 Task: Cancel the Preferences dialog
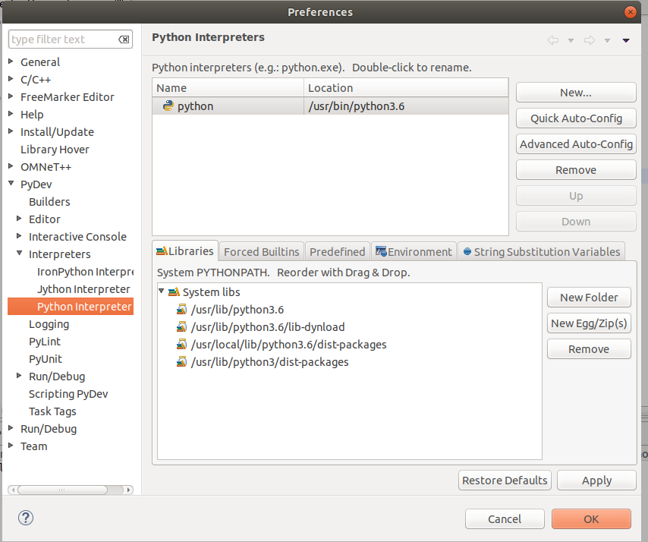(x=505, y=519)
